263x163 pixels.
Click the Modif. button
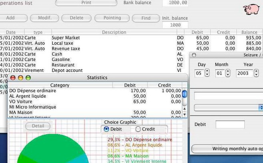click(44, 18)
